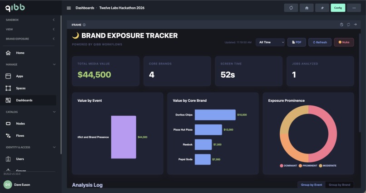Toggle the CATALOG section chevron
The height and width of the screenshot is (193, 366).
point(54,112)
